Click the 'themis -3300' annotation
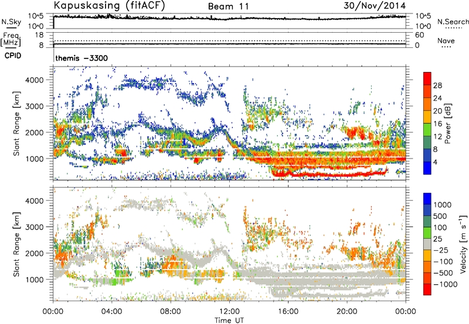Viewport: 469px width, 324px height. click(81, 58)
